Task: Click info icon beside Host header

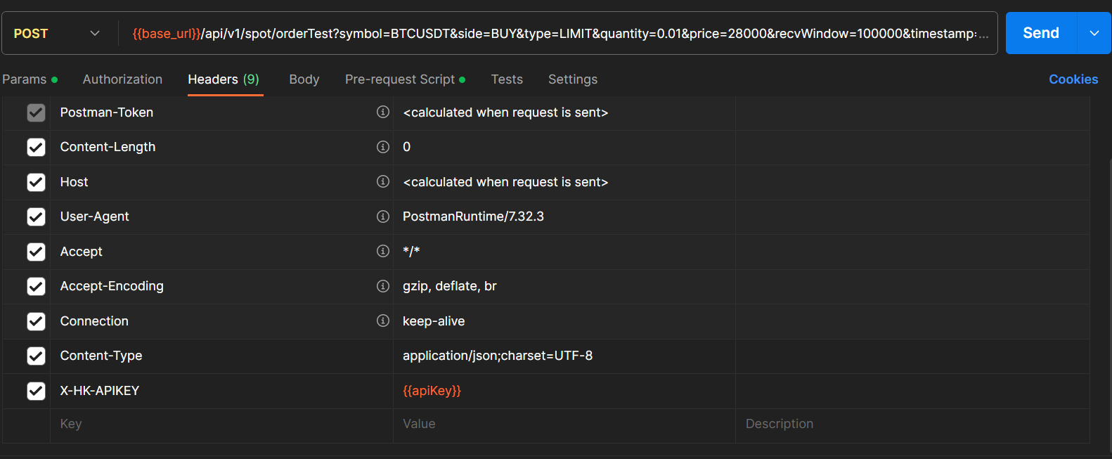Action: tap(383, 181)
